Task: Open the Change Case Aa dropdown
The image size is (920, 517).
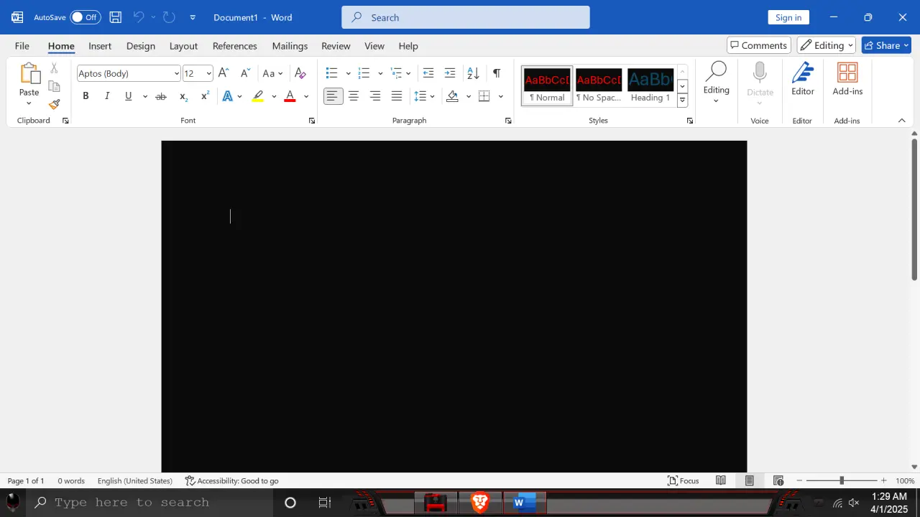Action: (273, 73)
